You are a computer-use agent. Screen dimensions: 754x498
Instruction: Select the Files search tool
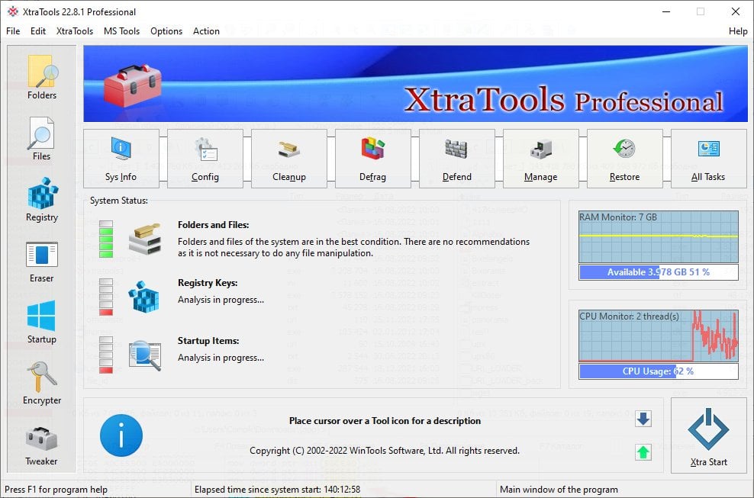[40, 137]
